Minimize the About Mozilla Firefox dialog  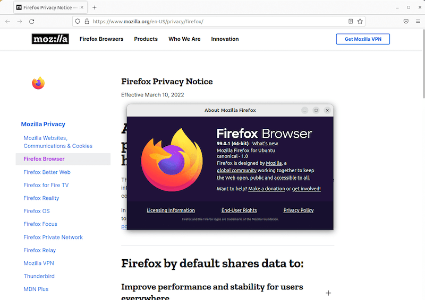coord(304,110)
